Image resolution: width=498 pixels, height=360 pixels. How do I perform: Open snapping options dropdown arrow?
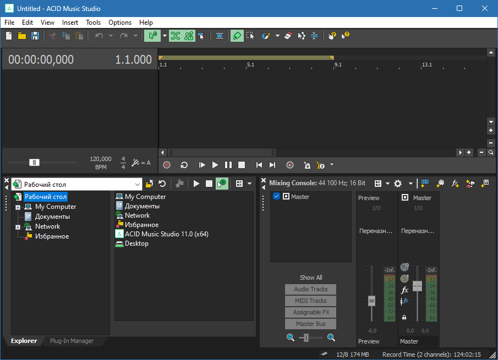point(165,36)
